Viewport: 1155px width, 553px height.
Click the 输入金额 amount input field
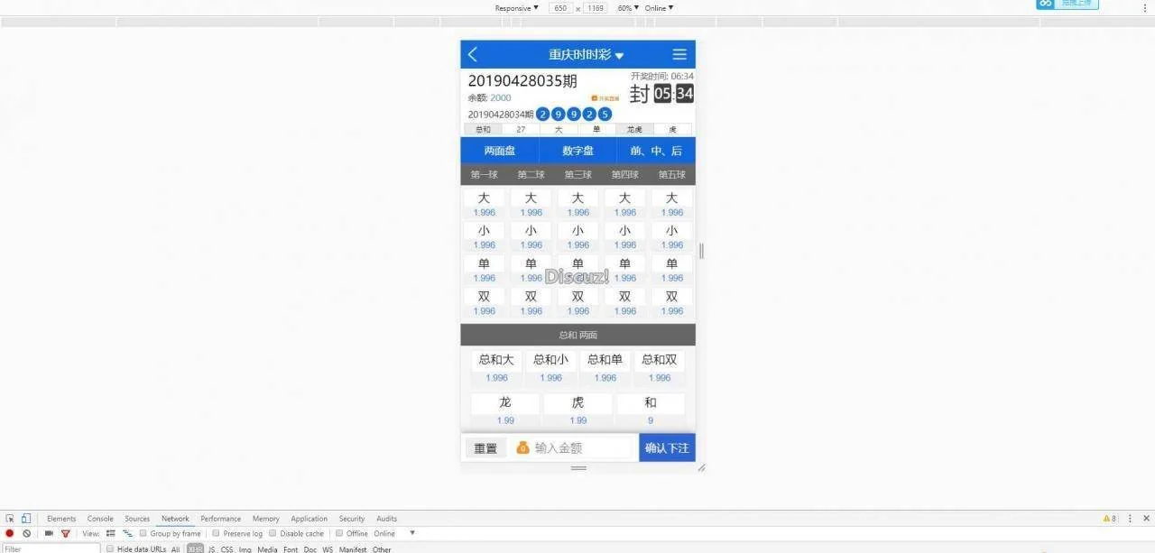coord(577,448)
